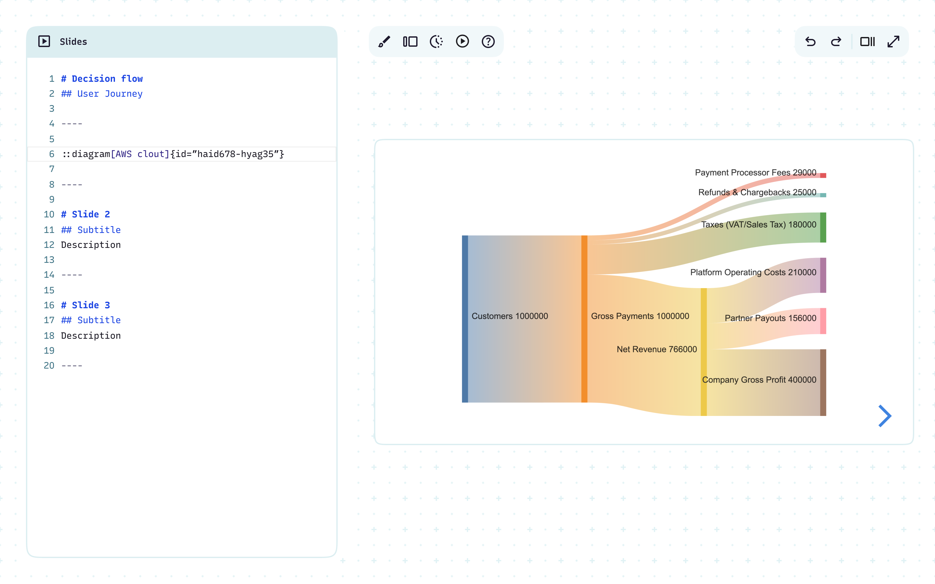This screenshot has height=584, width=935.
Task: Open help via the question mark icon
Action: click(488, 41)
